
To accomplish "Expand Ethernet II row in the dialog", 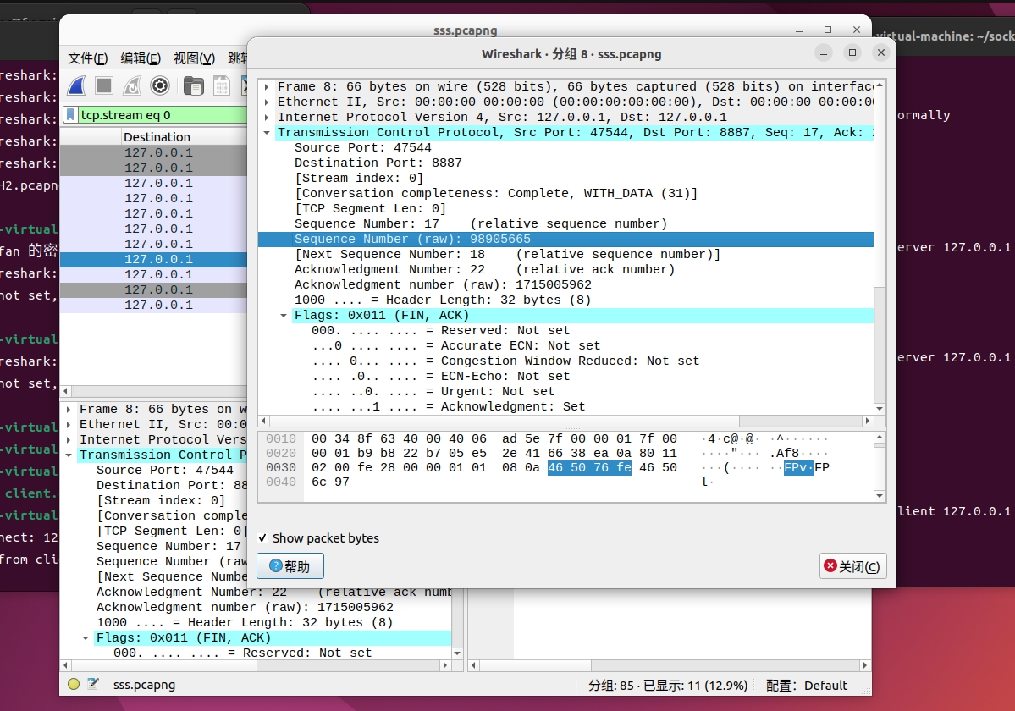I will 267,102.
